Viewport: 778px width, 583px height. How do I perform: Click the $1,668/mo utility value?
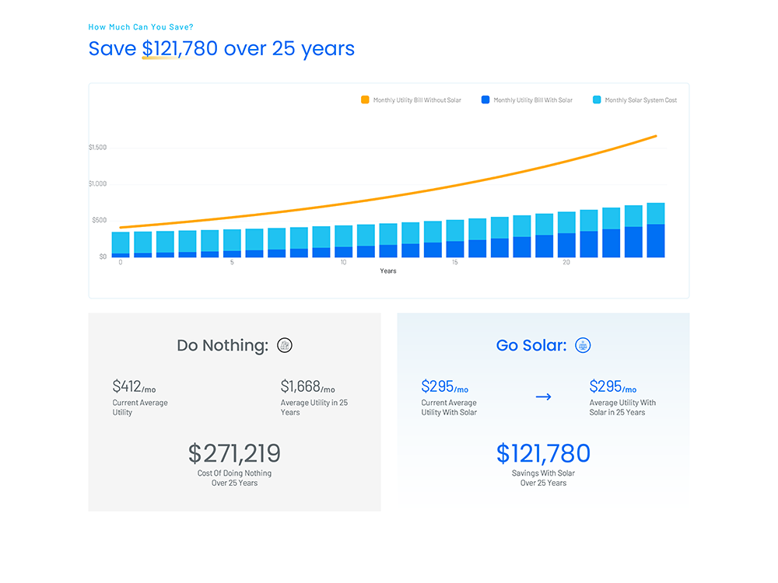click(x=307, y=386)
